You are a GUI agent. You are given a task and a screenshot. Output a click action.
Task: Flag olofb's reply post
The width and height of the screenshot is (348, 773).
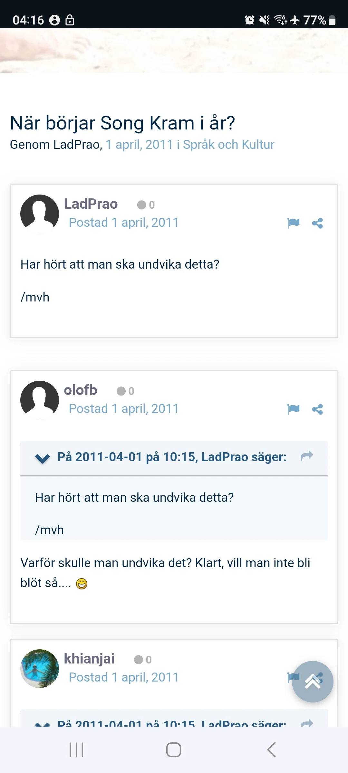(x=293, y=409)
